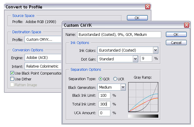The width and height of the screenshot is (194, 127).
Task: Select the UCR separation type
Action: click(115, 79)
